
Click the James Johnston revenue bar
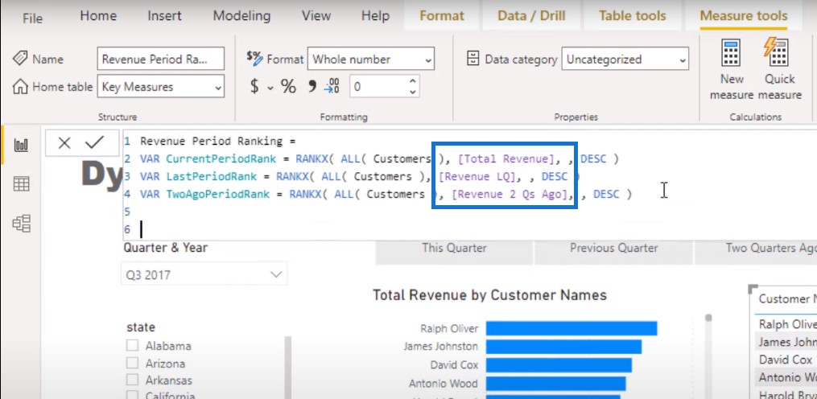(563, 347)
